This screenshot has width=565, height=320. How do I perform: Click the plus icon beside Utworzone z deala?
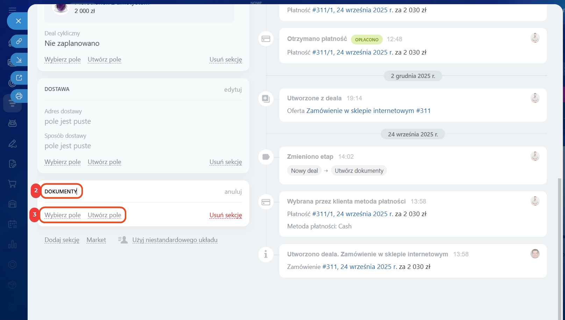click(266, 99)
